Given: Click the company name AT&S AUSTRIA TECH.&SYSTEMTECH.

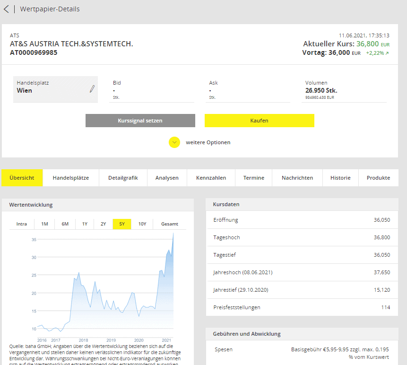Looking at the screenshot, I should (x=71, y=44).
